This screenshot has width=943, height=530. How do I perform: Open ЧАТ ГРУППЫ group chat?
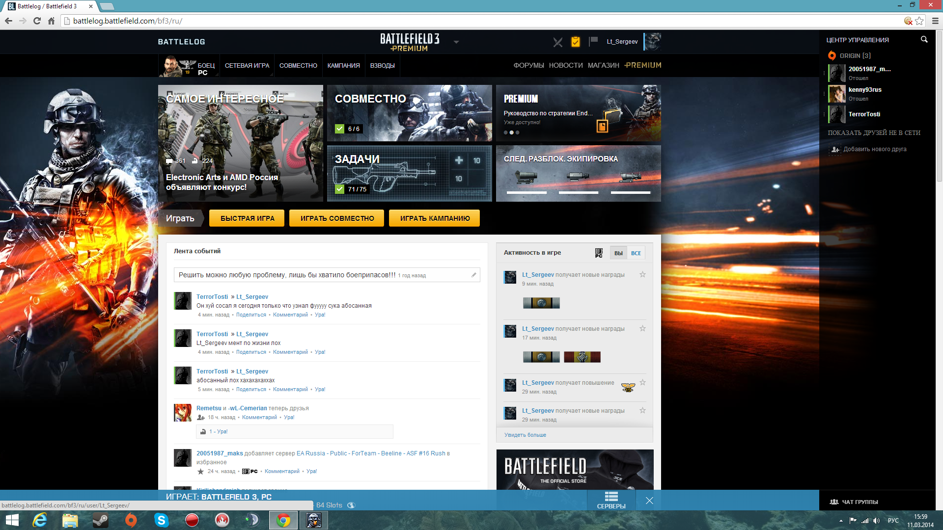coord(854,502)
